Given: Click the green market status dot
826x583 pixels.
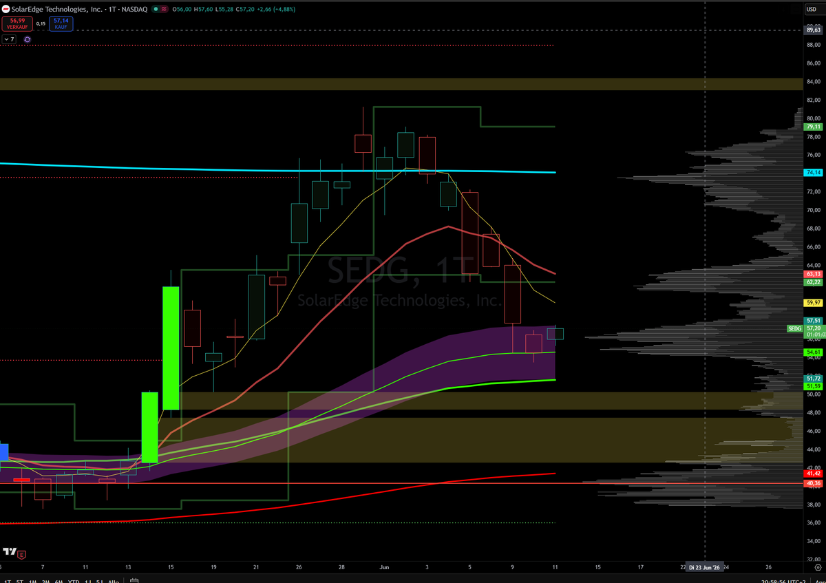Looking at the screenshot, I should tap(157, 10).
